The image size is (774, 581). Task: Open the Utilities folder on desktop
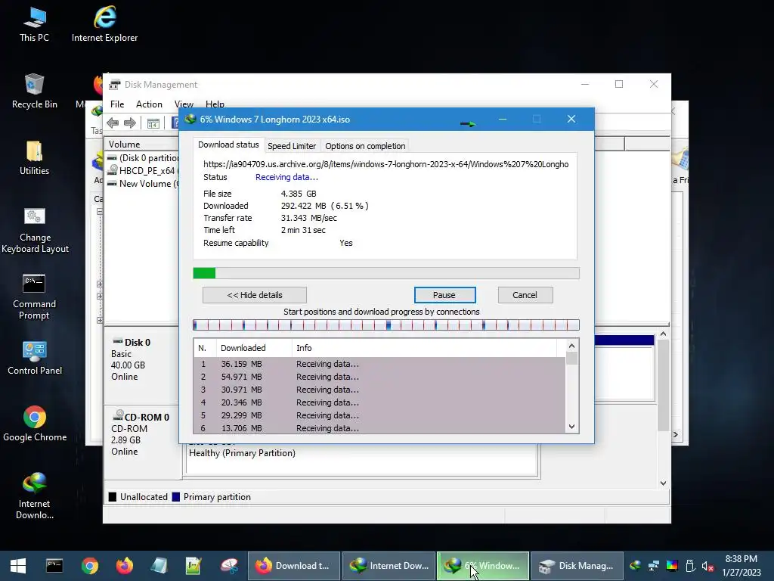(34, 158)
